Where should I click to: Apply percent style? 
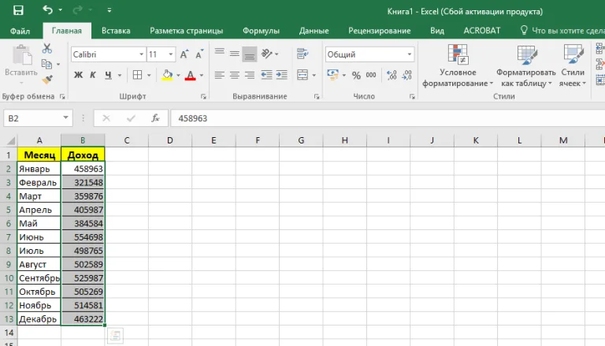356,75
